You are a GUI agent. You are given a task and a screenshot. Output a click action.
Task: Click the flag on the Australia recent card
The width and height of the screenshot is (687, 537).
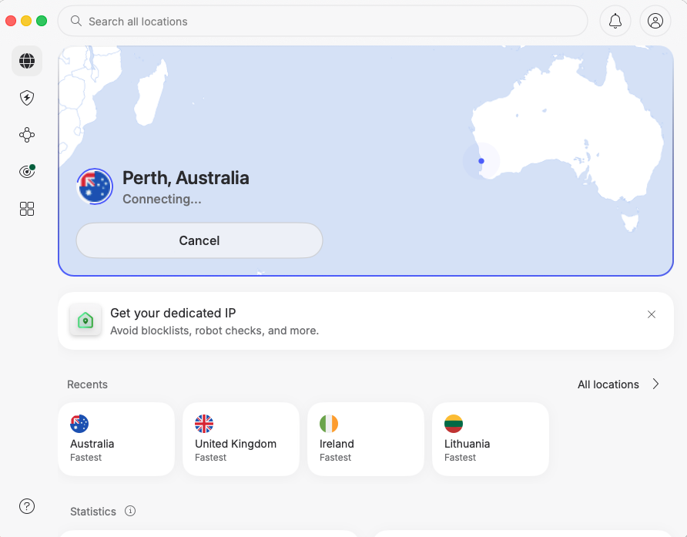coord(79,424)
